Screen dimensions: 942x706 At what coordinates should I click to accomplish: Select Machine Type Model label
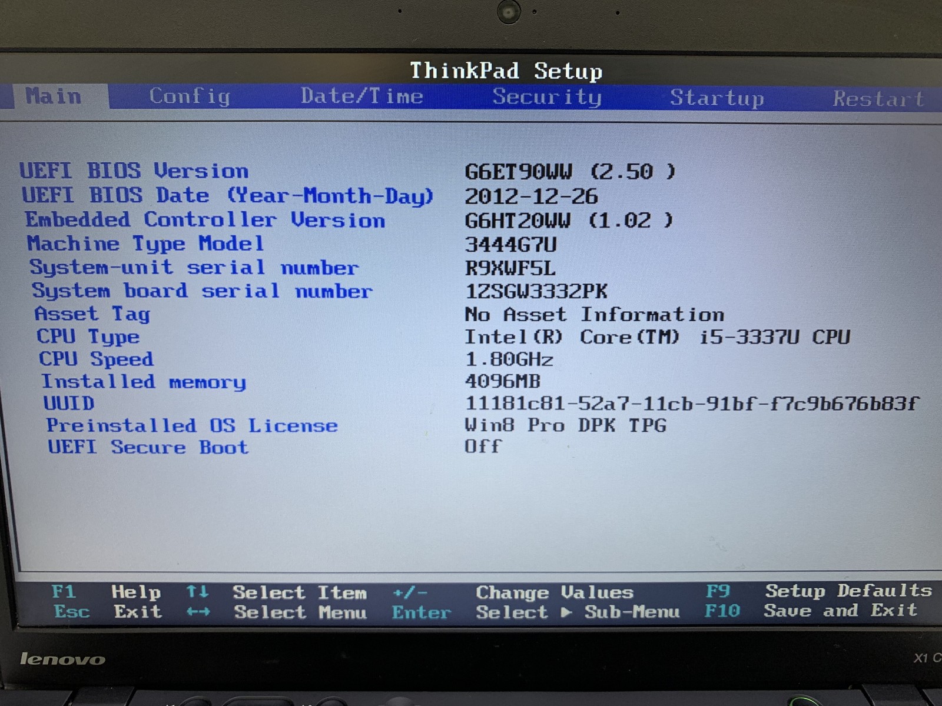[145, 244]
